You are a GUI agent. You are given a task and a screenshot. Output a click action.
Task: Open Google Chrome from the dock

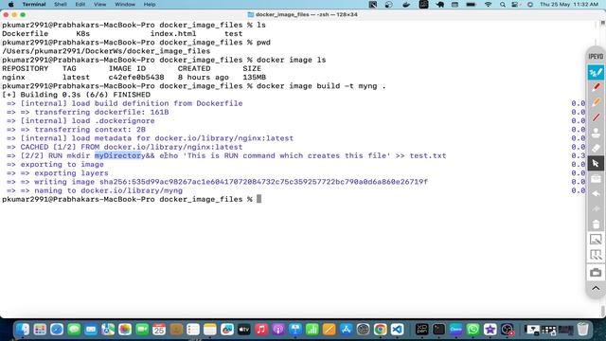[380, 330]
